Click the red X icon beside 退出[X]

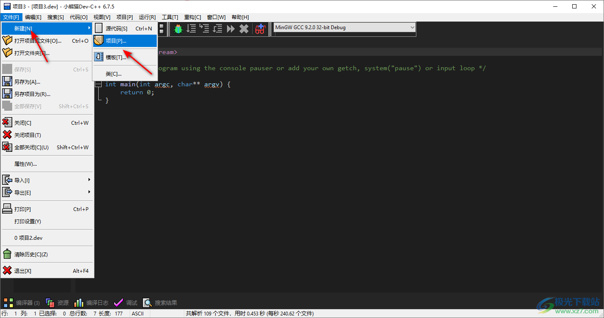tap(7, 271)
